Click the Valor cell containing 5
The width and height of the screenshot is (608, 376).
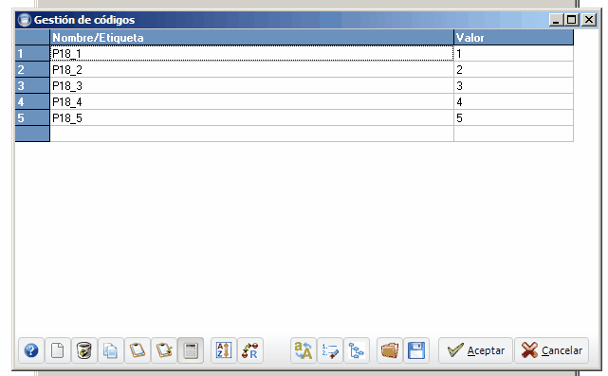513,117
